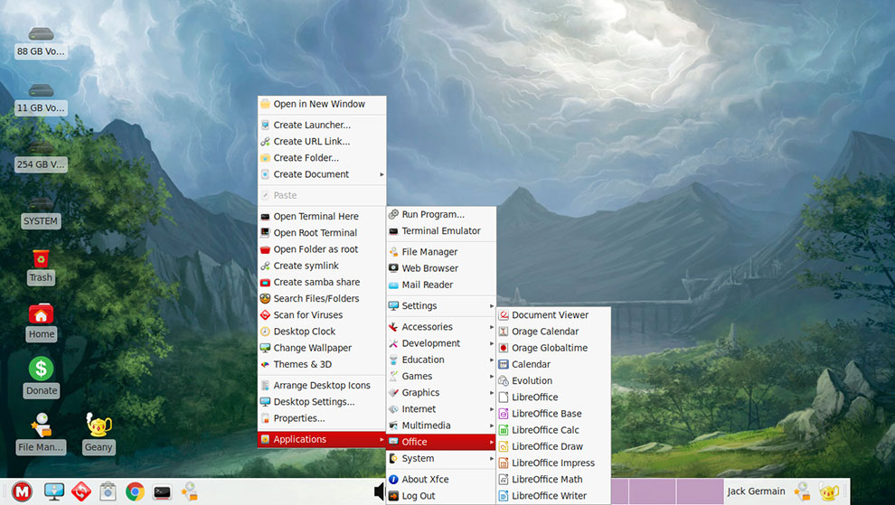Select Run Program from the menu

pos(441,214)
